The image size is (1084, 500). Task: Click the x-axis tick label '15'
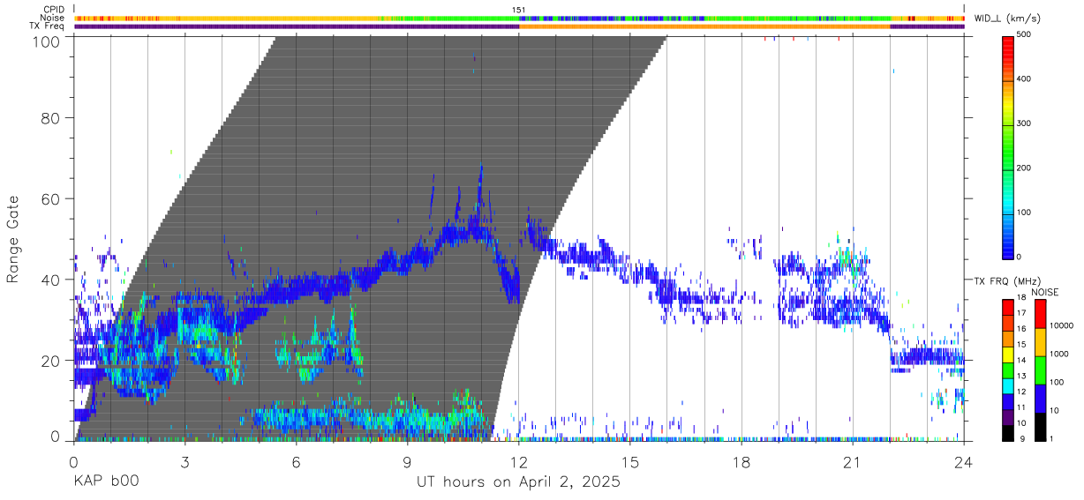[629, 463]
